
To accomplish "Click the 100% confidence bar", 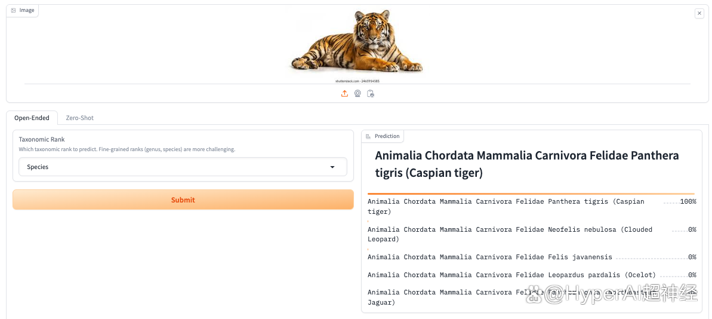I will pos(531,194).
